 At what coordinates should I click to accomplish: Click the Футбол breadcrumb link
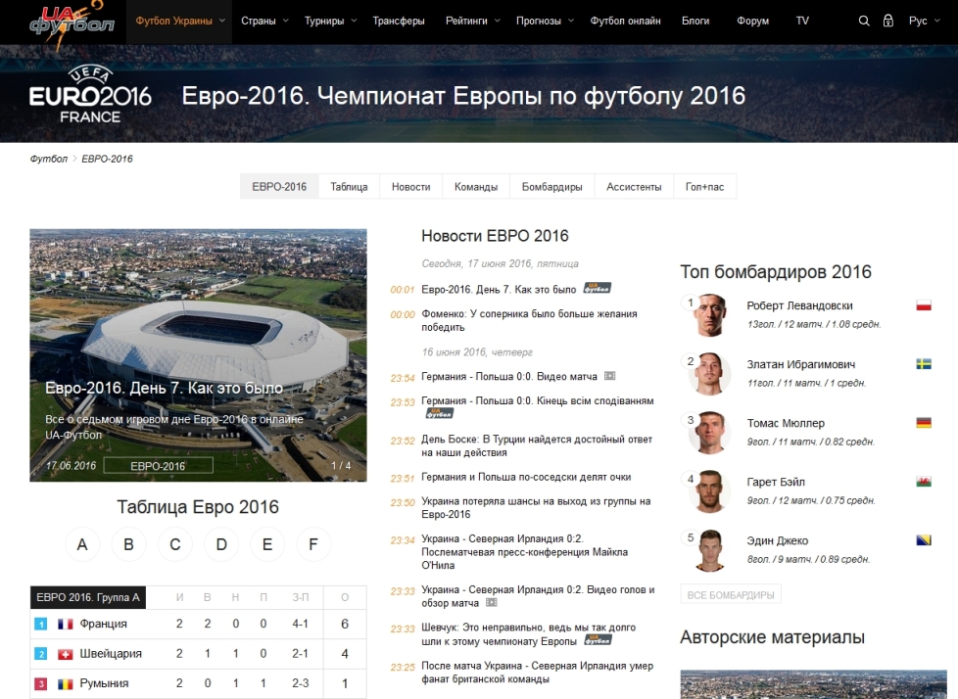click(49, 159)
